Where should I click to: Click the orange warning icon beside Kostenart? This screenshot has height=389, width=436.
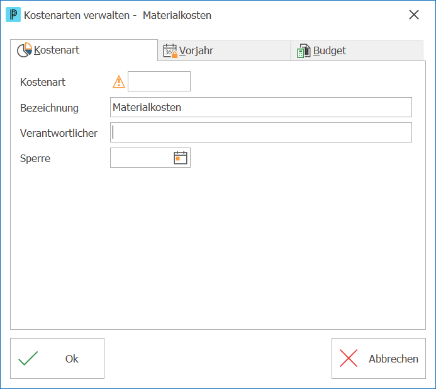point(119,81)
